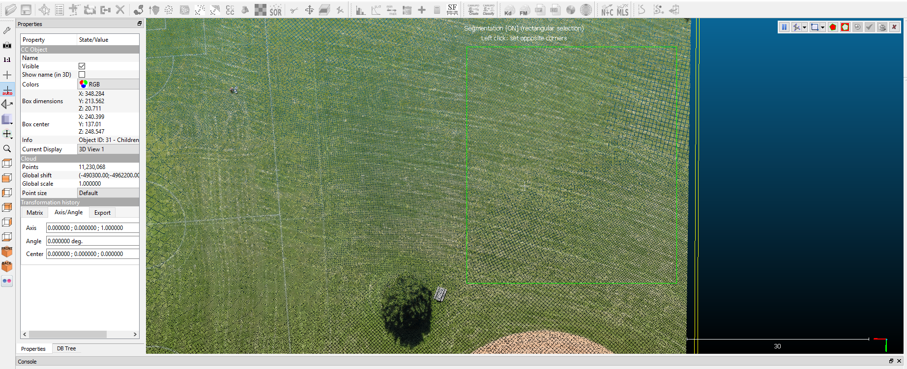Click the CSV export plugin icon
907x369 pixels.
555,9
